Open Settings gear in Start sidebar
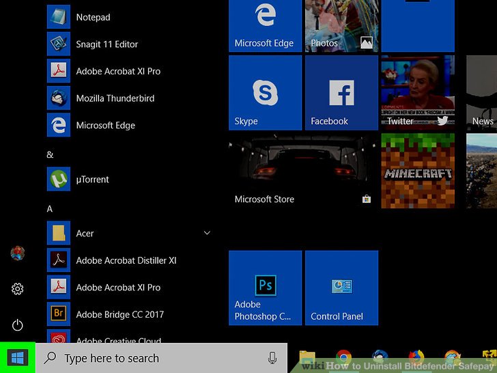Viewport: 497px width, 373px height. (x=18, y=289)
